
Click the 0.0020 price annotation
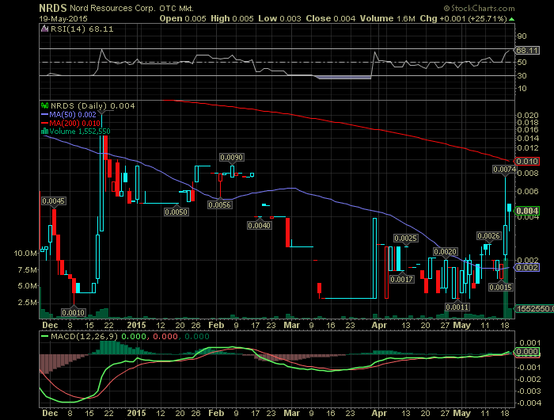(x=445, y=251)
